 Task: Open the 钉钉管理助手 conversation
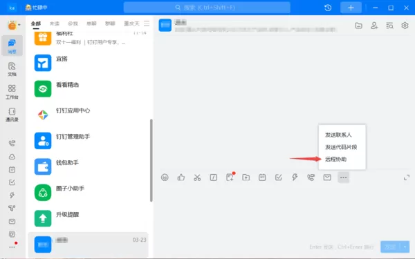tap(88, 141)
